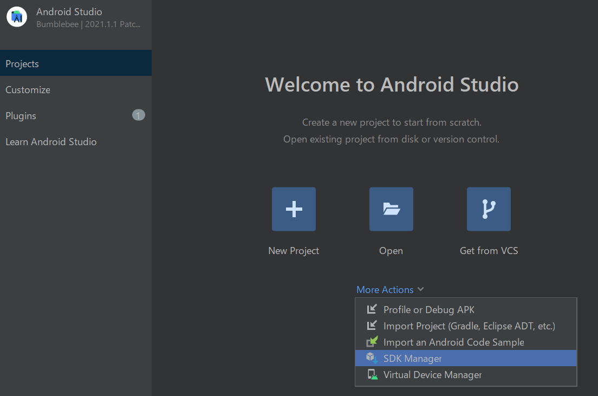Click the Projects sidebar item
Image resolution: width=598 pixels, height=396 pixels.
click(22, 63)
